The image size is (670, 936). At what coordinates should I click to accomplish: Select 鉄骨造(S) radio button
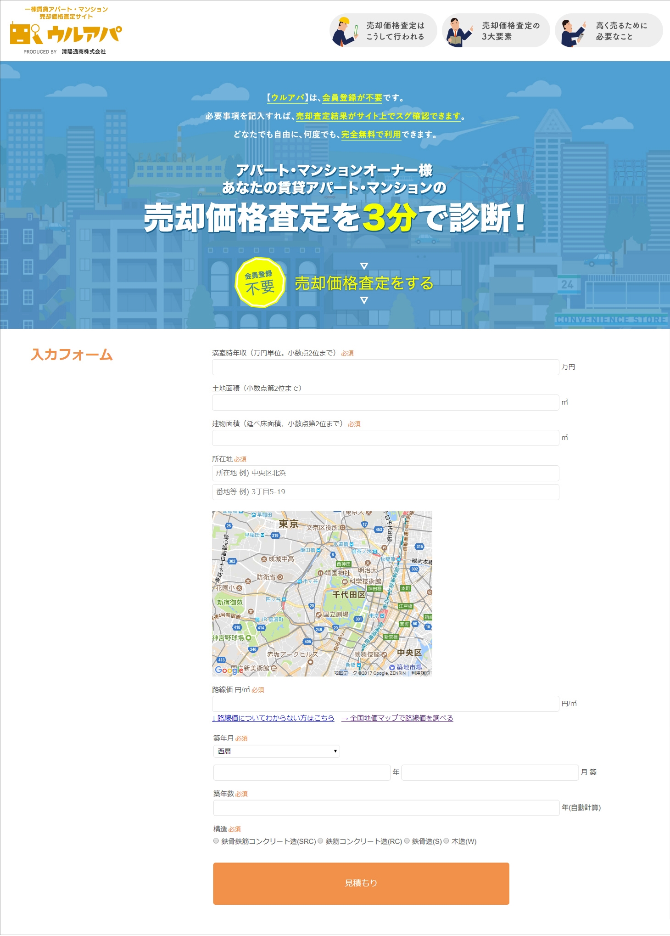[x=407, y=841]
